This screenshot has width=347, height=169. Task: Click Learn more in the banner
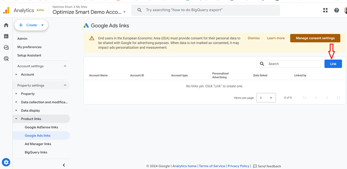276,38
